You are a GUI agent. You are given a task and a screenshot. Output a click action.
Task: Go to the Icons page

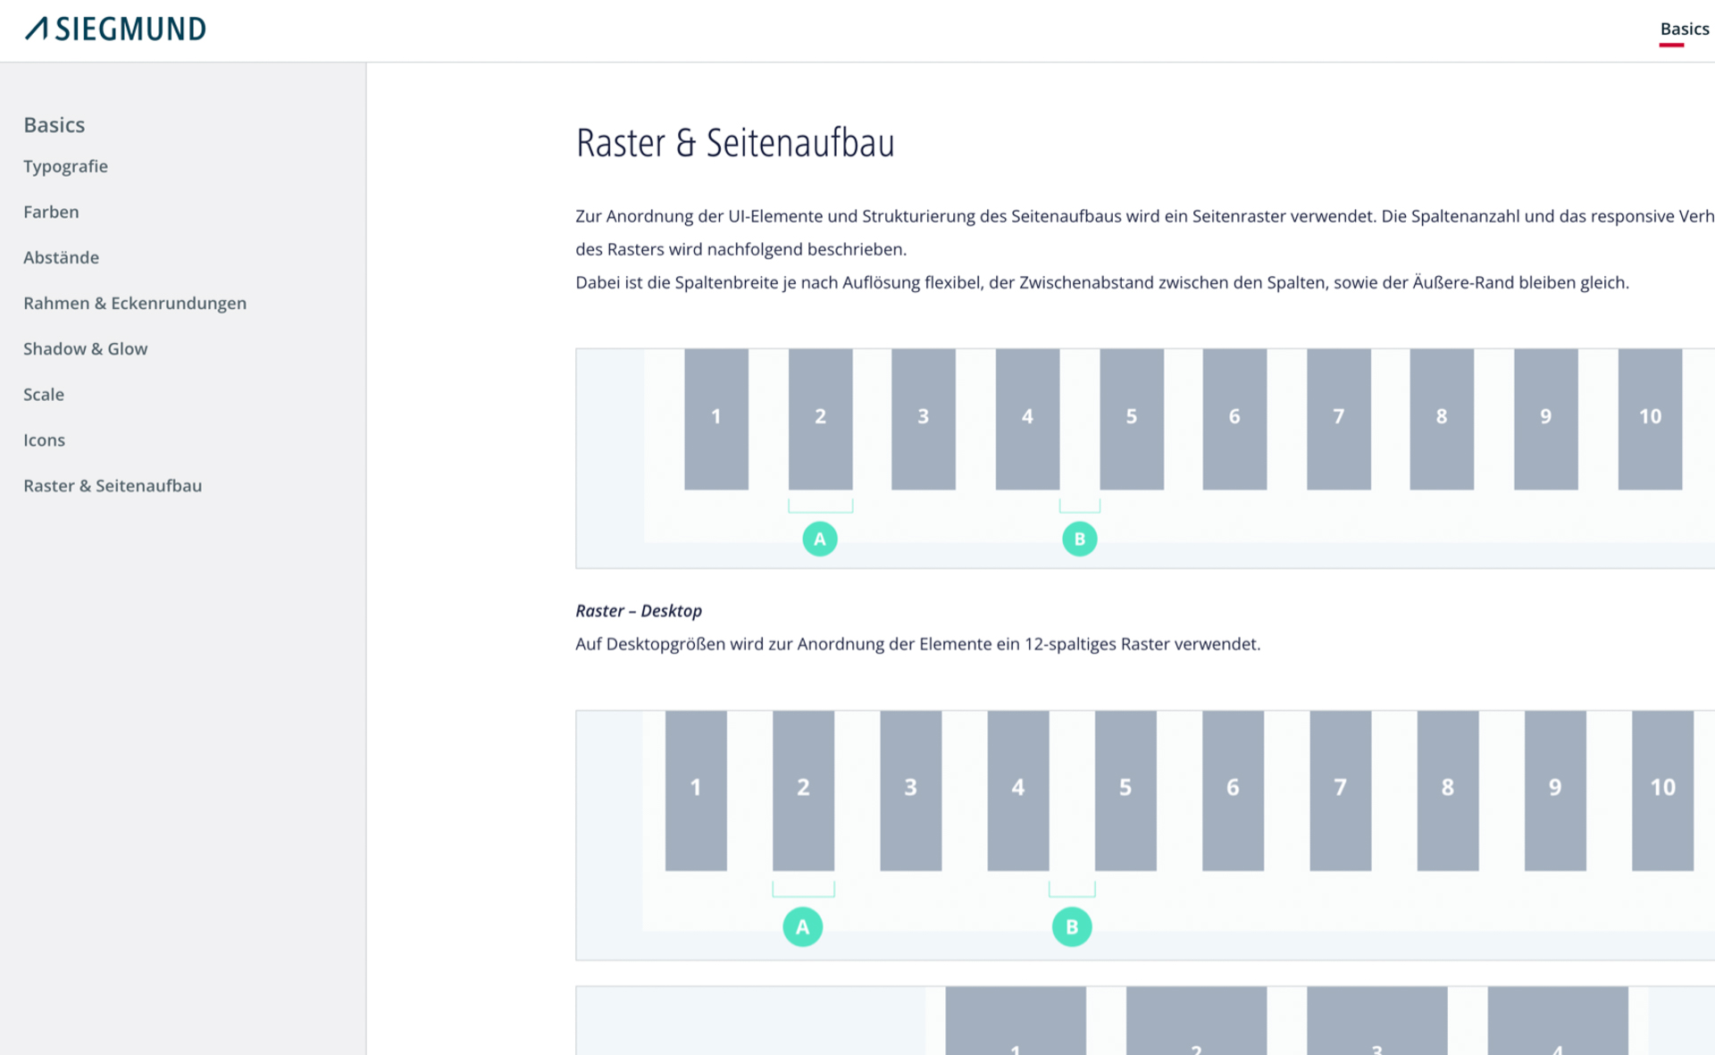(44, 440)
